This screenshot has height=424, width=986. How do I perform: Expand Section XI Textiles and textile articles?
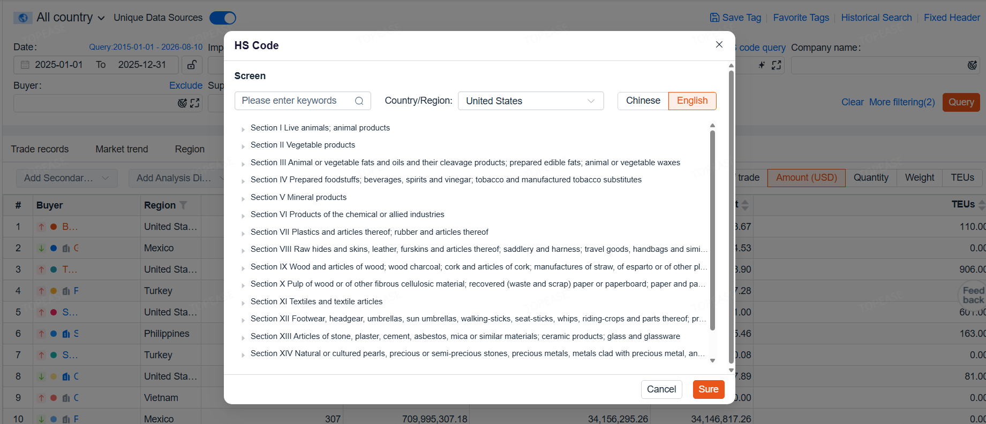(x=243, y=303)
